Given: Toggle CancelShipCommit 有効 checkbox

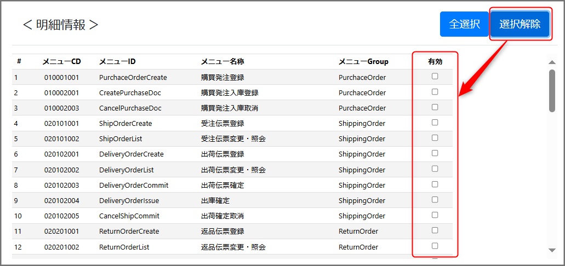Looking at the screenshot, I should [435, 215].
